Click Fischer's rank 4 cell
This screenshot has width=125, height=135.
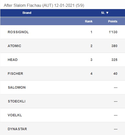pyautogui.click(x=91, y=74)
